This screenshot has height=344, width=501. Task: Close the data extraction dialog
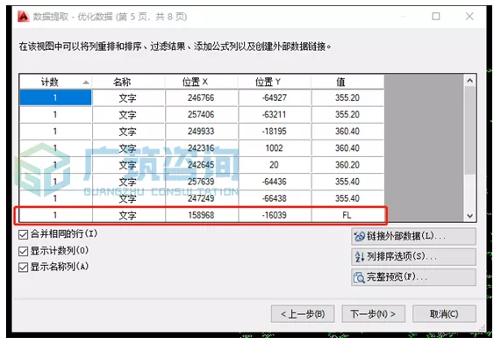point(469,17)
